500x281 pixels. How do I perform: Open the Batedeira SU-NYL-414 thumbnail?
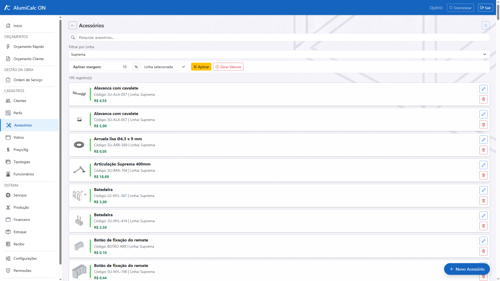pyautogui.click(x=79, y=221)
